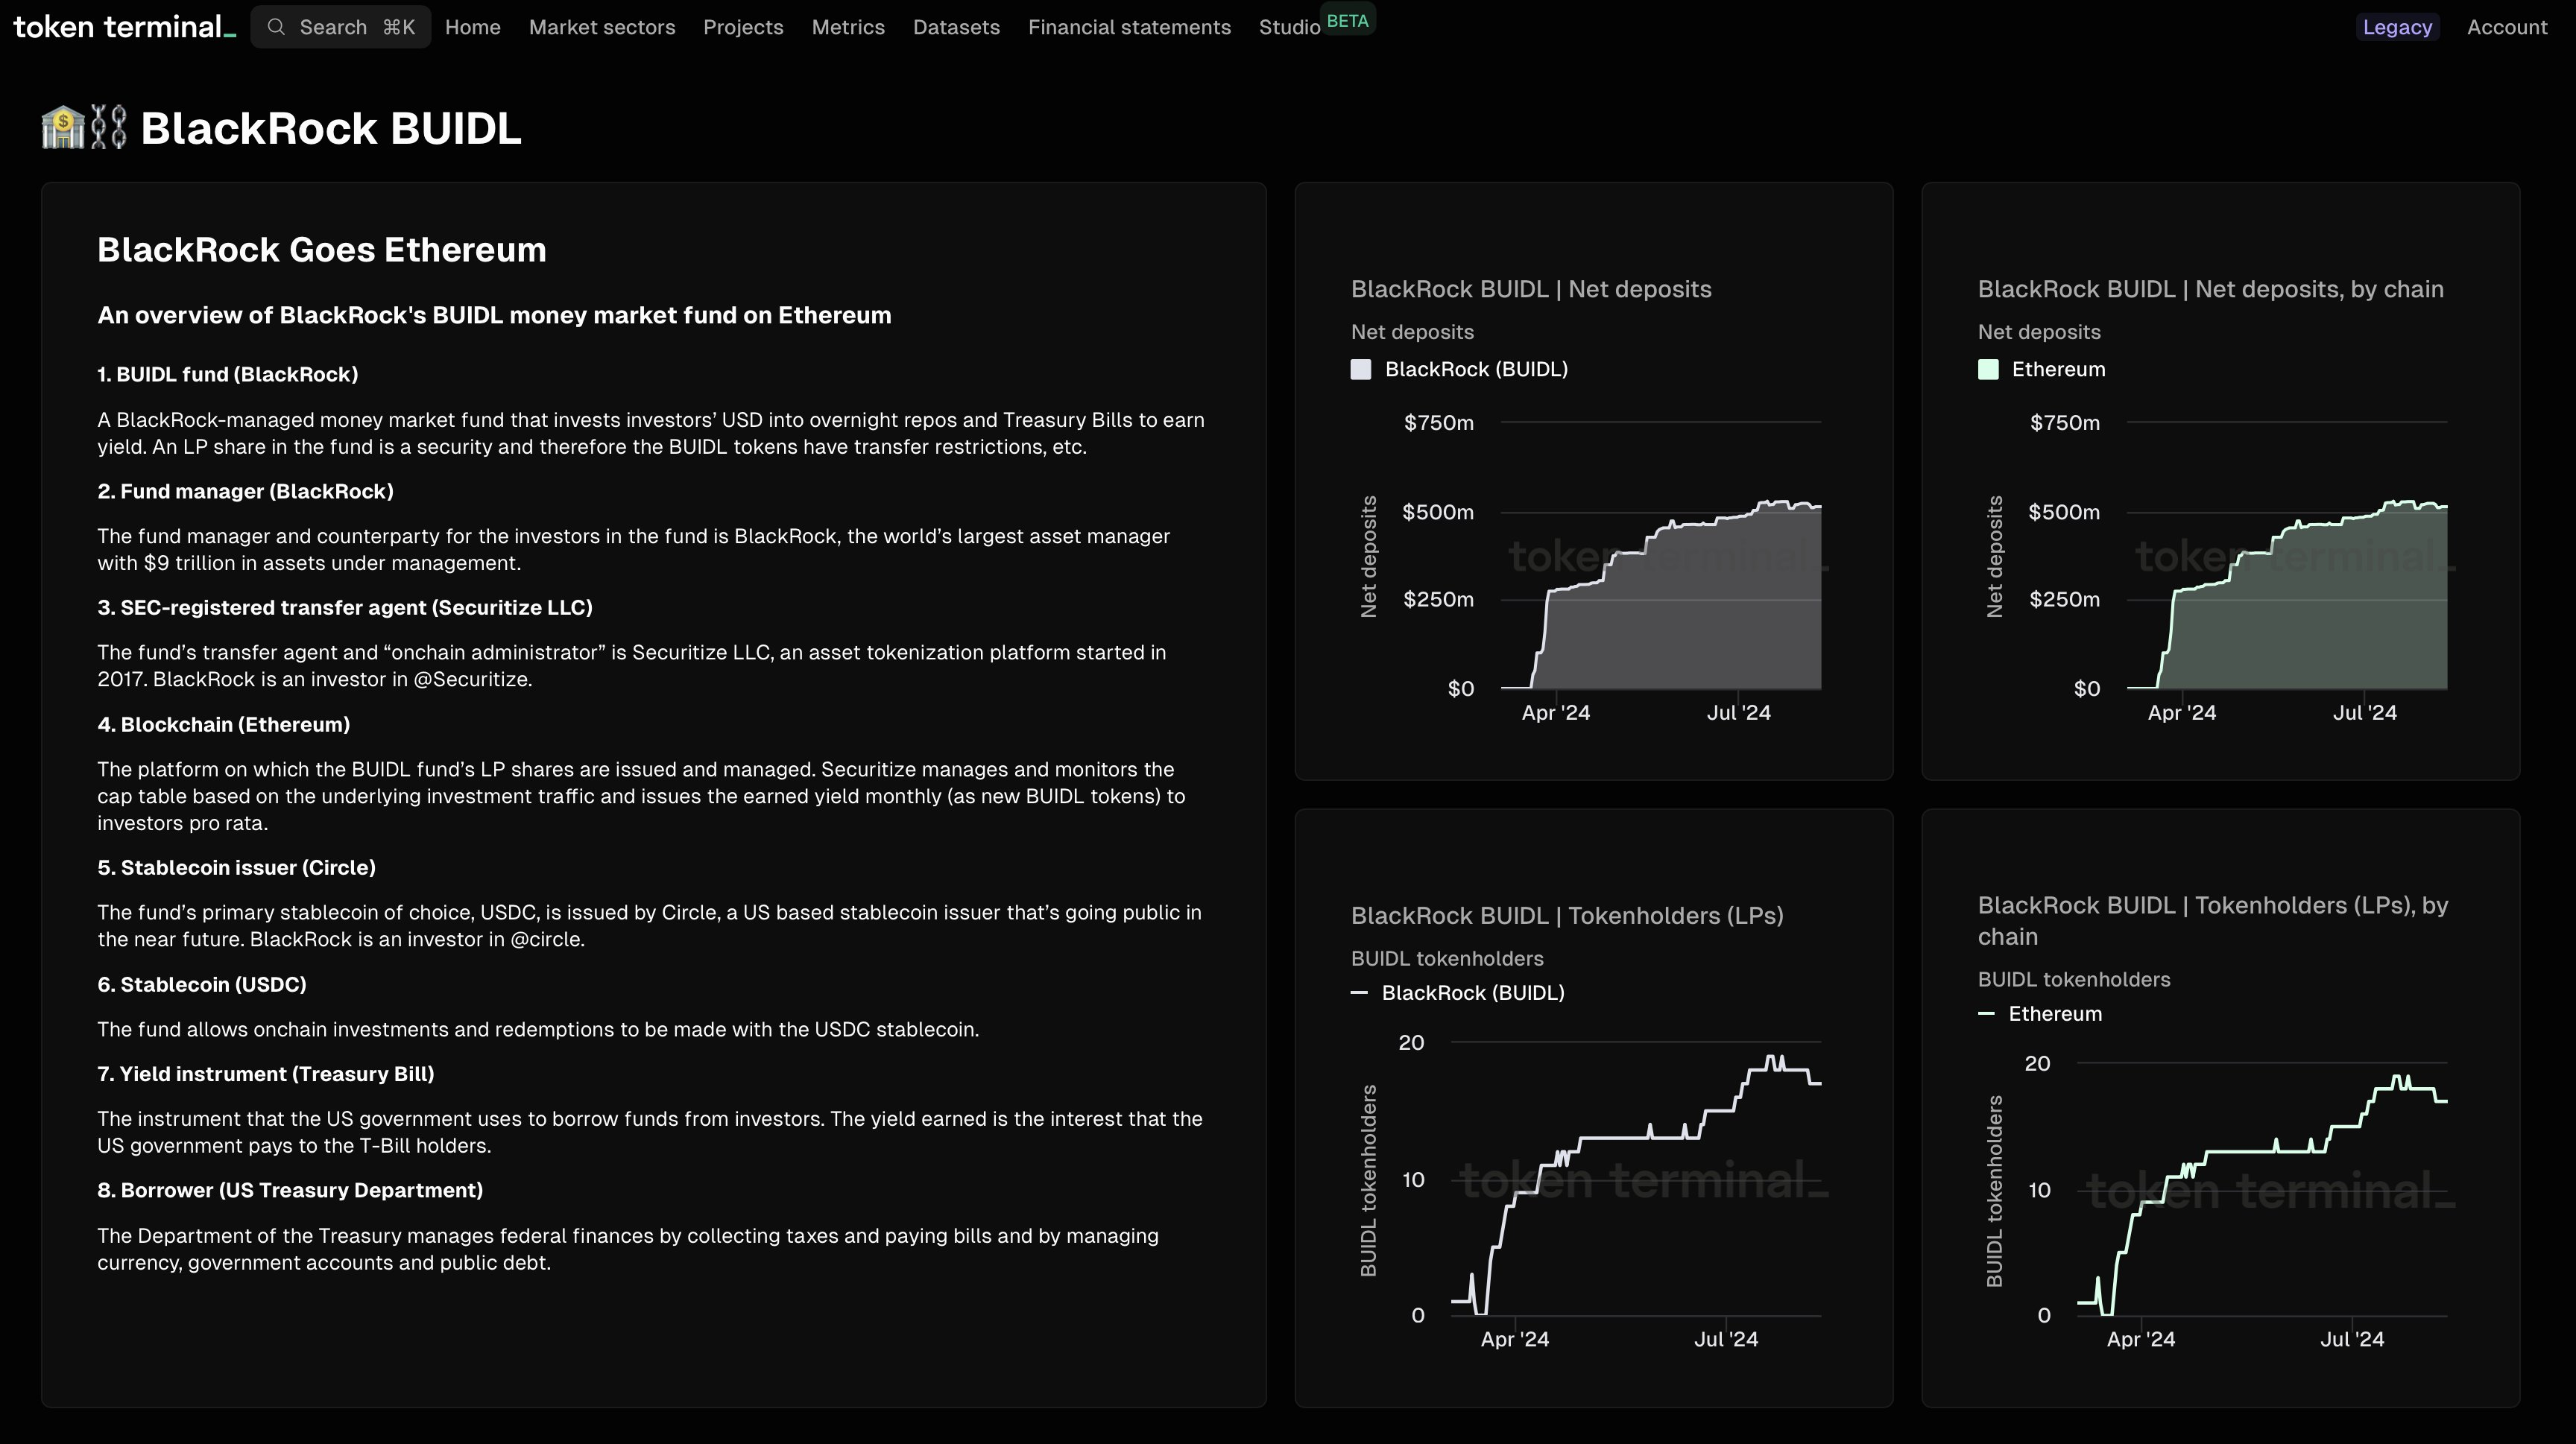Click the Ethereum legend line in Tokenholders by chain
The width and height of the screenshot is (2576, 1444).
(1986, 1013)
